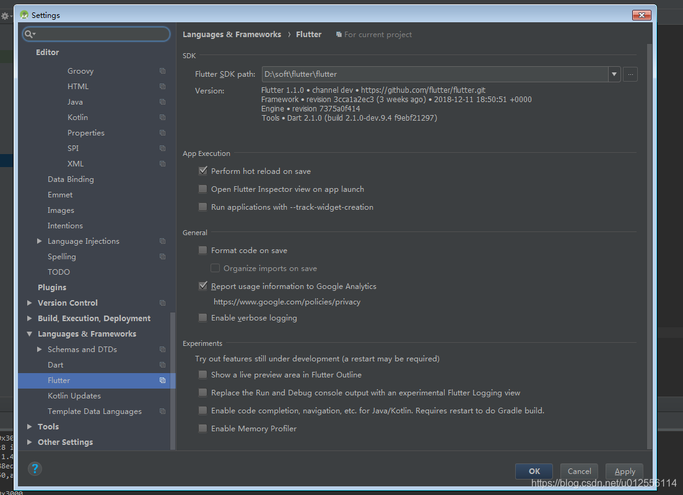Enable experimental Flutter Logging view checkbox
Image resolution: width=683 pixels, height=495 pixels.
pos(203,392)
